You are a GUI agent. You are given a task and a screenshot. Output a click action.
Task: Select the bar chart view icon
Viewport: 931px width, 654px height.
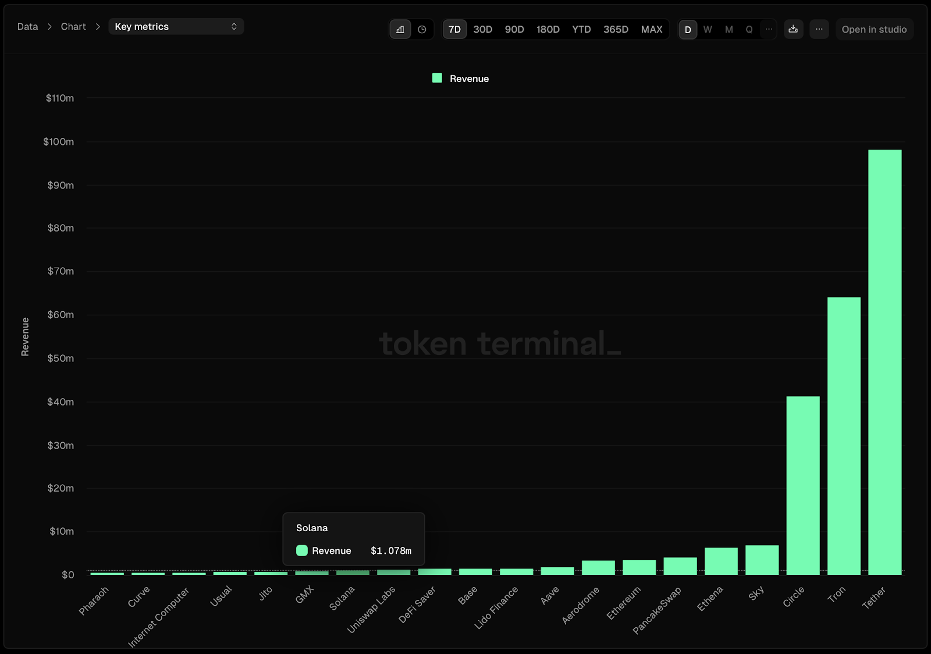coord(400,29)
